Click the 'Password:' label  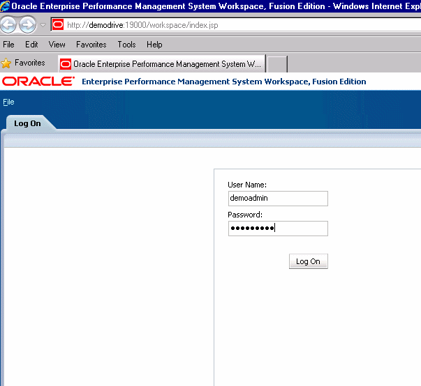(x=245, y=215)
